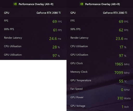Click the Fan Speed 0 RPM value
Viewport: 133px width, 111px height.
(x=125, y=90)
